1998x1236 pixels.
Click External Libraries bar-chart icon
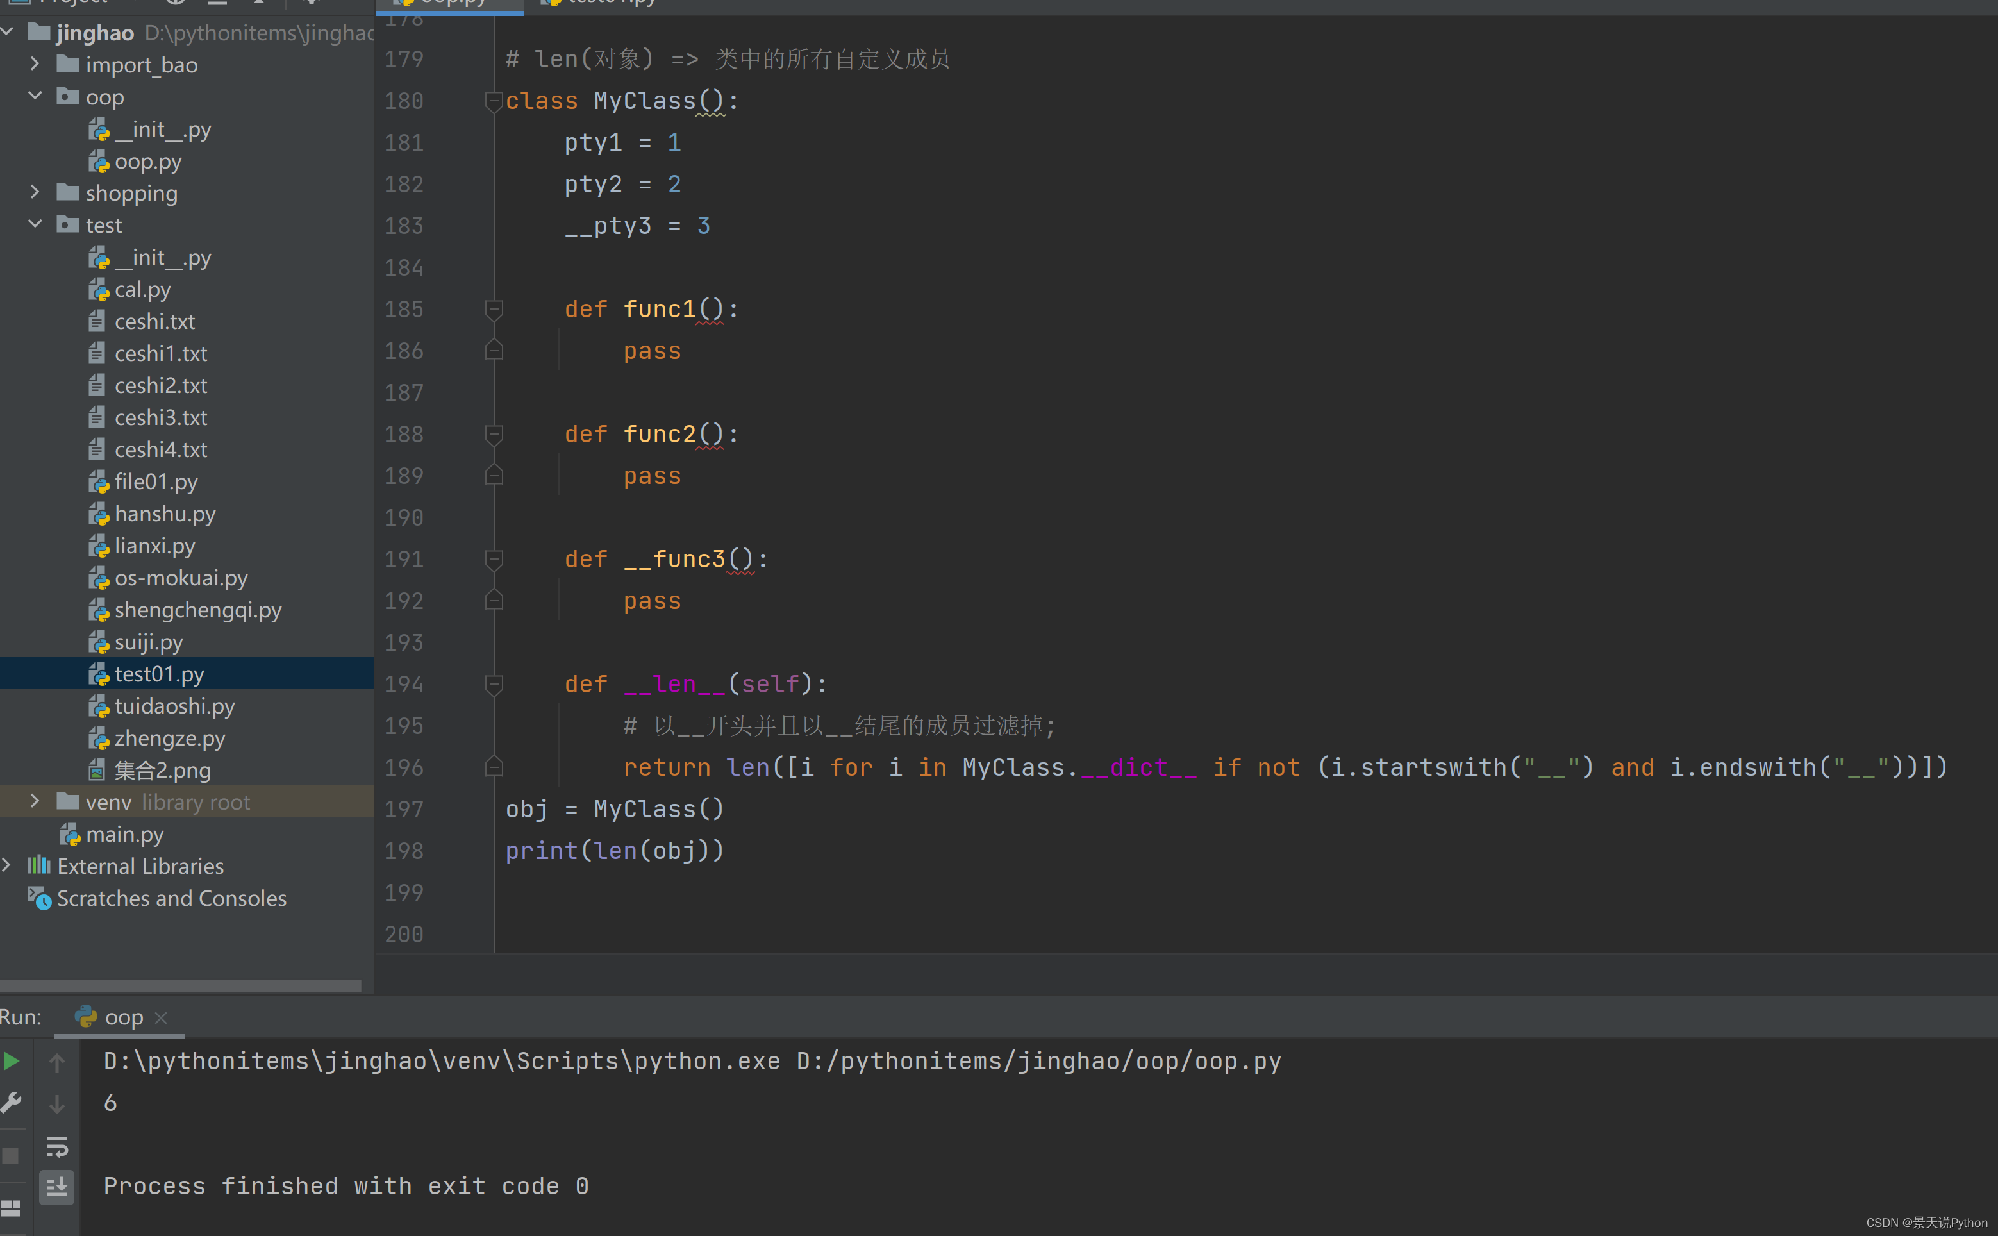tap(39, 865)
